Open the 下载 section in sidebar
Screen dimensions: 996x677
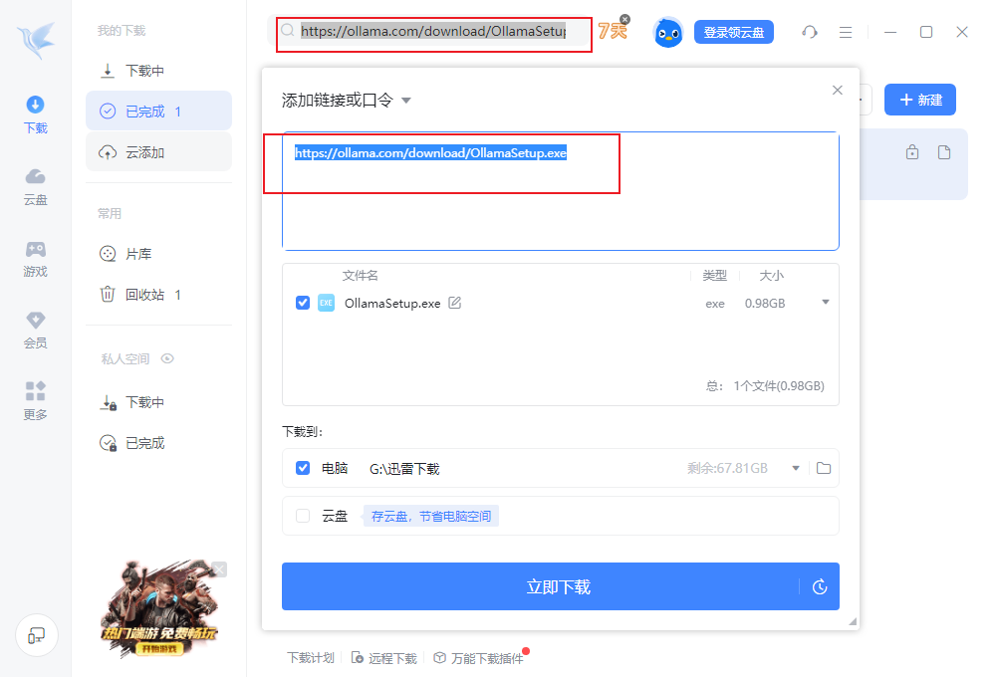(36, 114)
